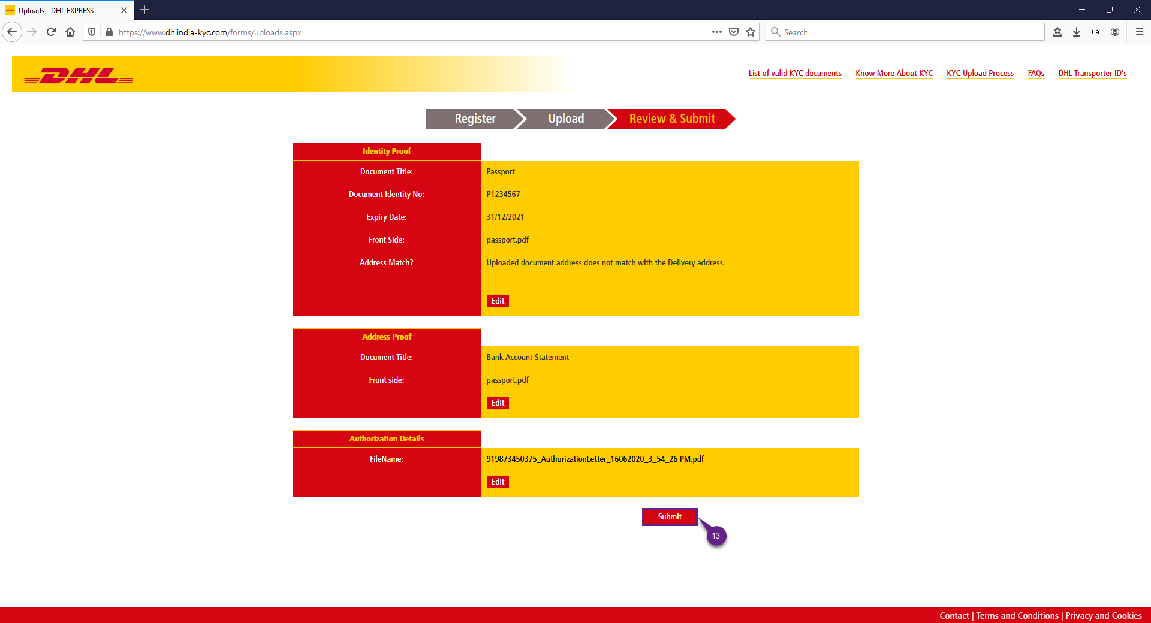1151x623 pixels.
Task: Select the Passport document title value
Action: click(x=501, y=171)
